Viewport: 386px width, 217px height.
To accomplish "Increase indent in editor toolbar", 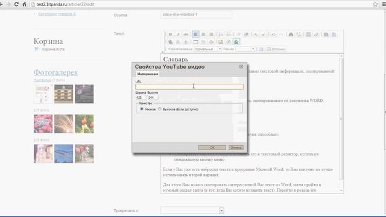I will [x=246, y=34].
